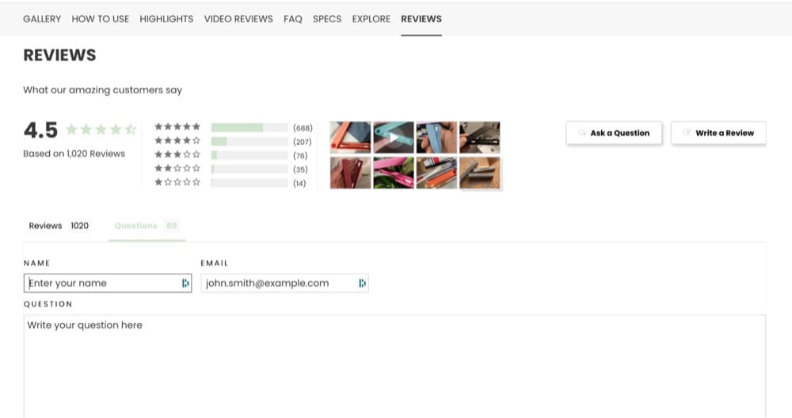The image size is (792, 418).
Task: Focus the Enter your name field
Action: pyautogui.click(x=108, y=283)
